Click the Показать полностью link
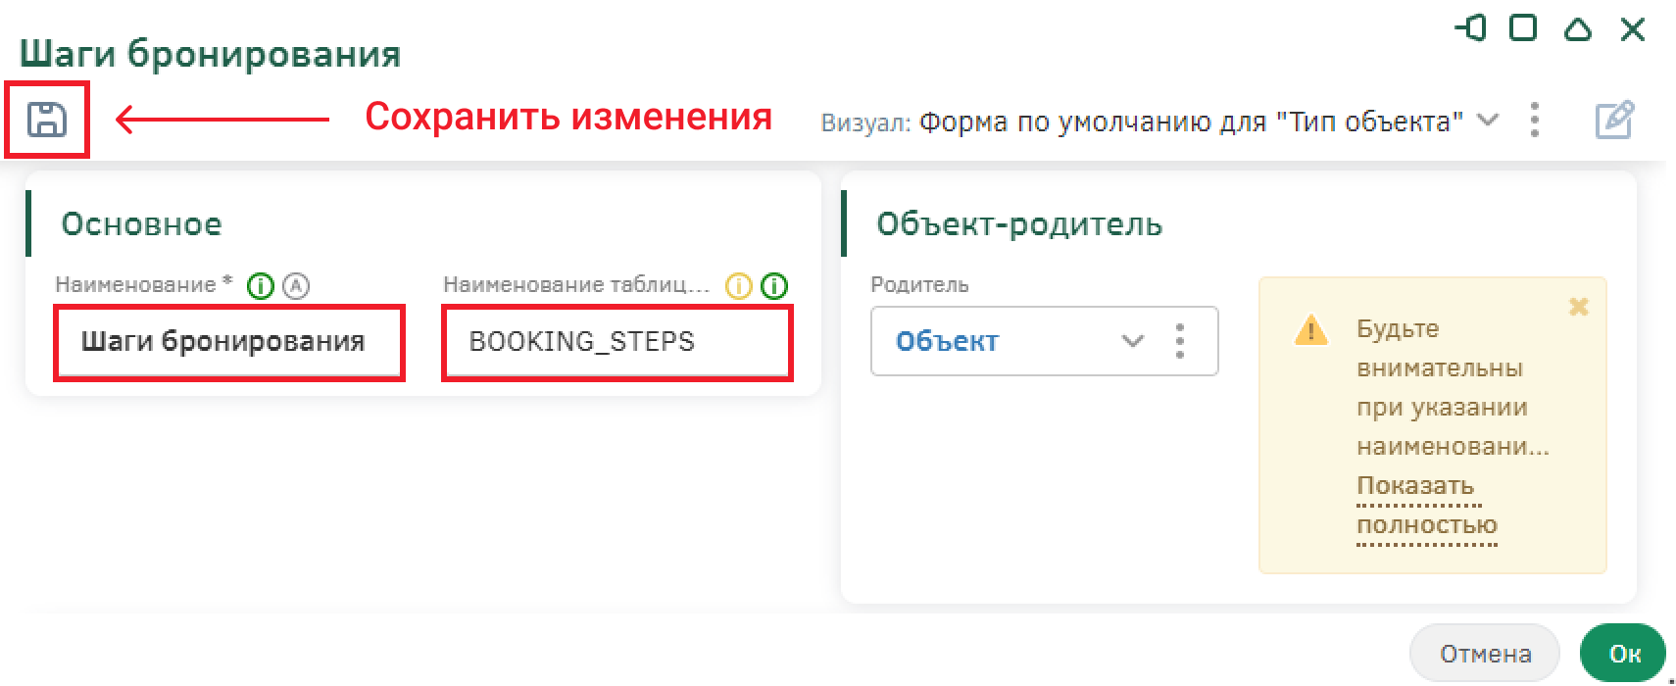Screen dimensions: 1676x686 1427,506
